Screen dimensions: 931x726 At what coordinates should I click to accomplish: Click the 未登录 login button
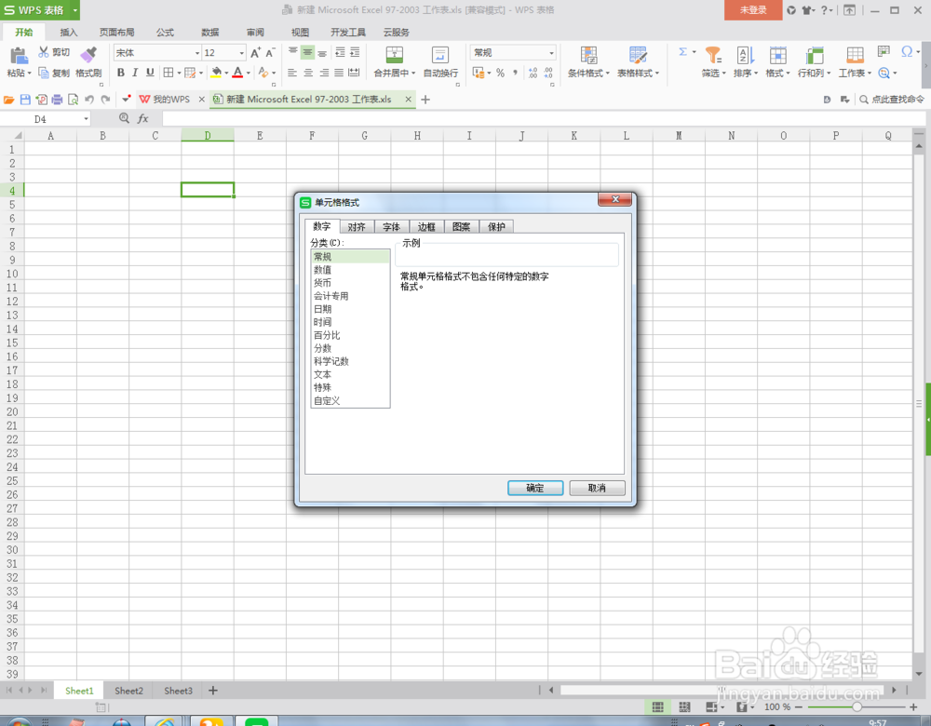tap(753, 10)
